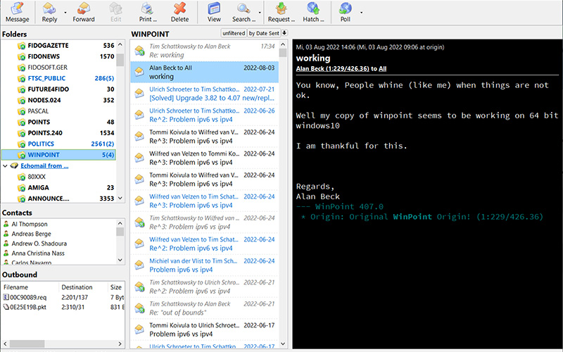The width and height of the screenshot is (563, 352).
Task: Click the POINTS.240 folder icon
Action: pyautogui.click(x=22, y=133)
